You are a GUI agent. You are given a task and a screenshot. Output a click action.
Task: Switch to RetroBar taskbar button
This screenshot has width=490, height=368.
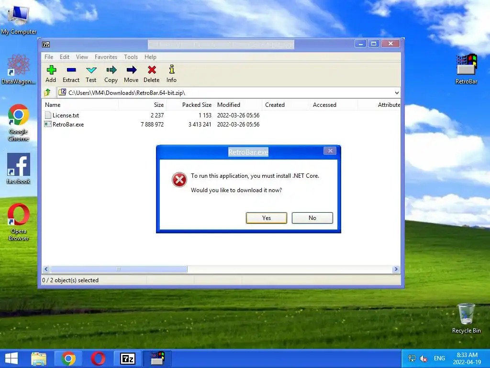[x=157, y=358]
